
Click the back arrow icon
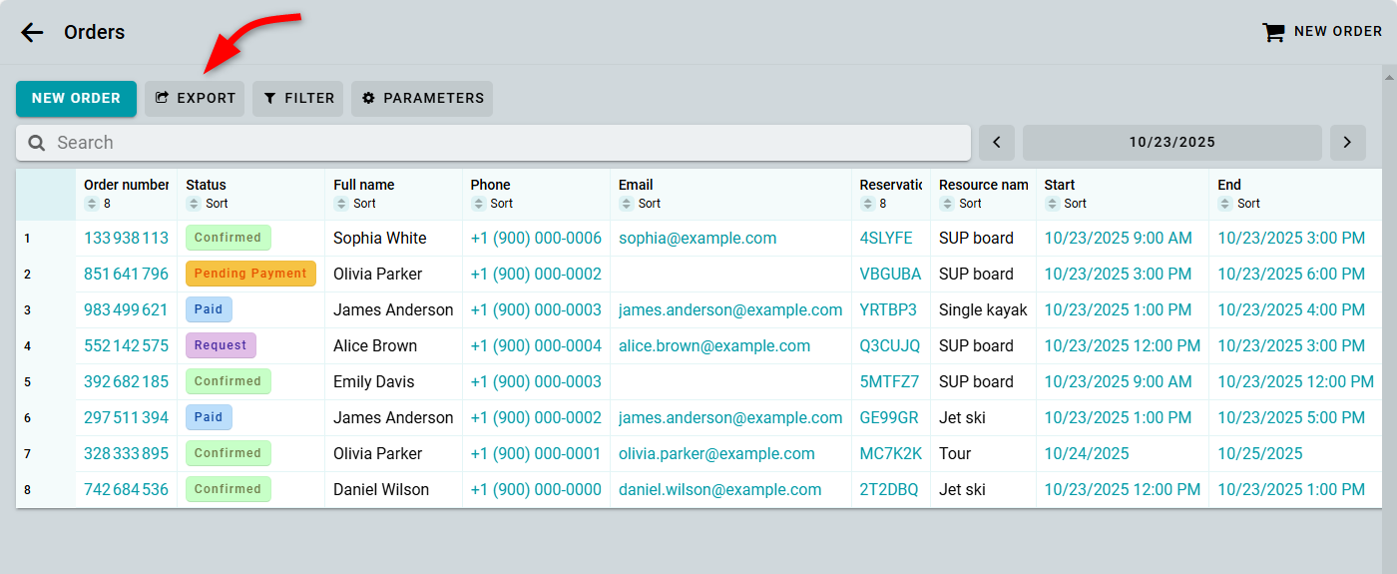tap(32, 32)
